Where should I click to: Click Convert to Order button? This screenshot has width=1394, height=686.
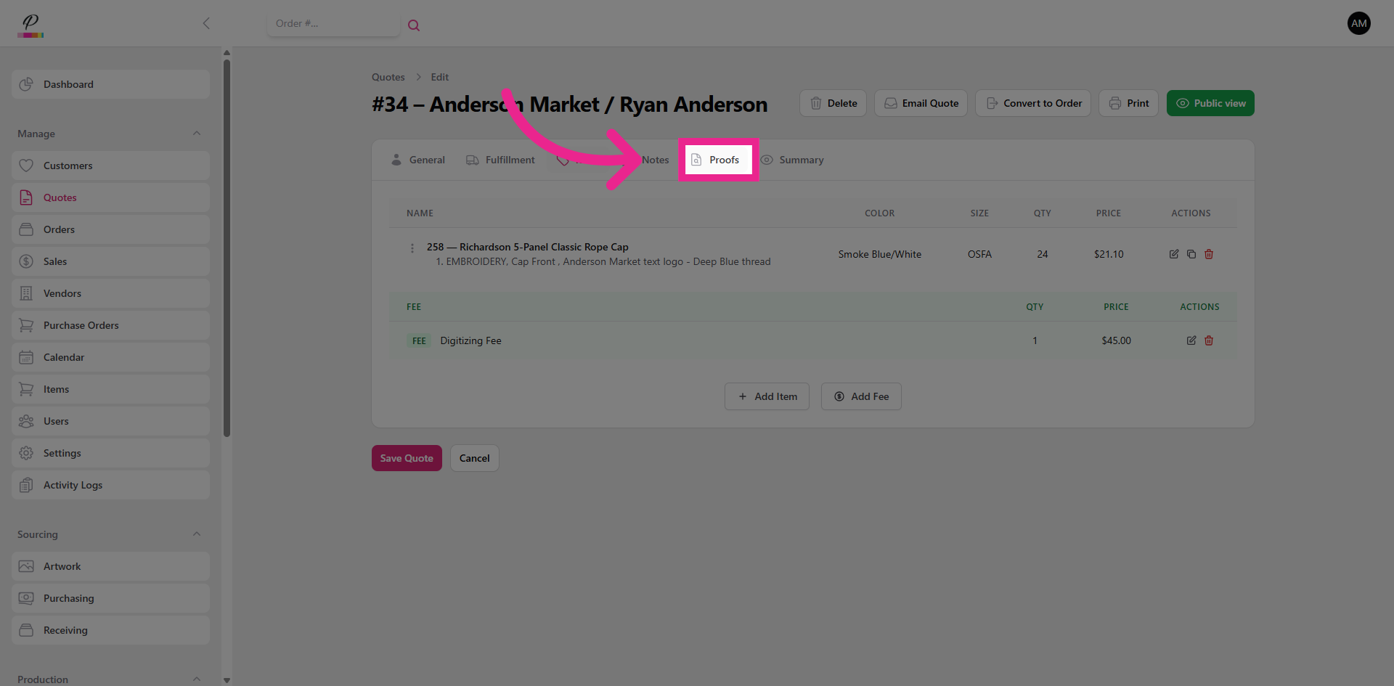[x=1033, y=103]
